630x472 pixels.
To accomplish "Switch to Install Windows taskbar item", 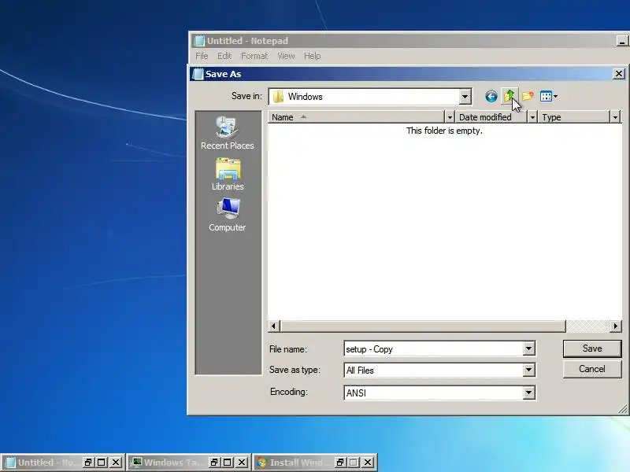I will (295, 463).
